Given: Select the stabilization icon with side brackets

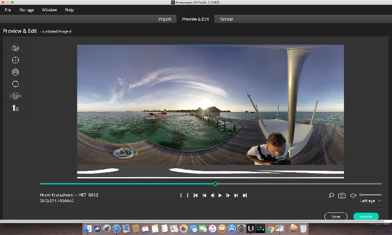Looking at the screenshot, I should pyautogui.click(x=16, y=96).
